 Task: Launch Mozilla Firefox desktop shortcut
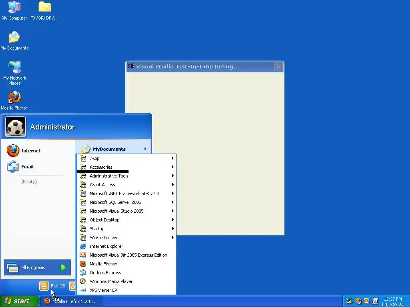(x=14, y=101)
